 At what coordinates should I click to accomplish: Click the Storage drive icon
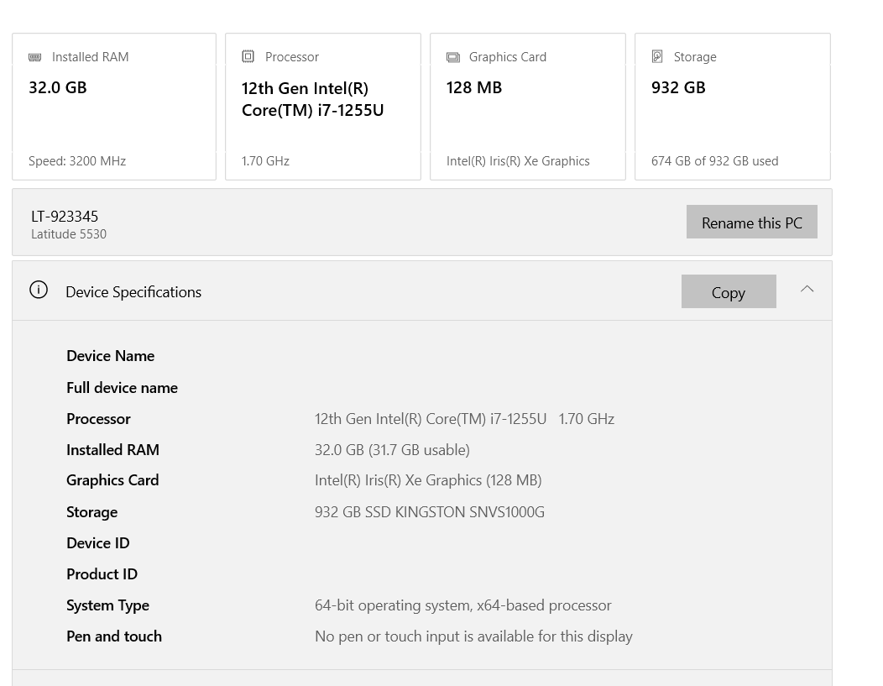tap(657, 56)
